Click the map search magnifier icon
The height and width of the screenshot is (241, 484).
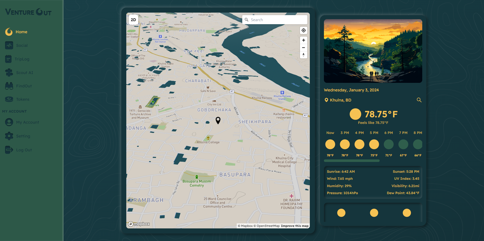(247, 20)
